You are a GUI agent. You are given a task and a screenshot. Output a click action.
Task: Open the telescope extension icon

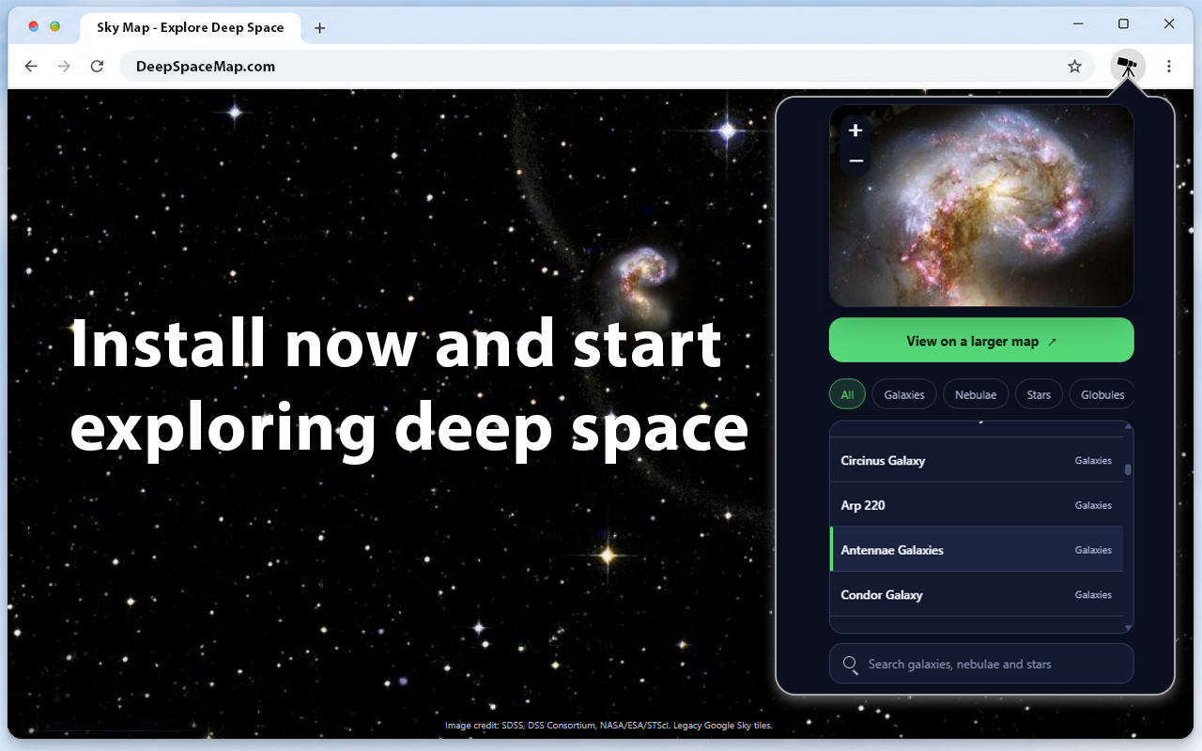(x=1128, y=66)
